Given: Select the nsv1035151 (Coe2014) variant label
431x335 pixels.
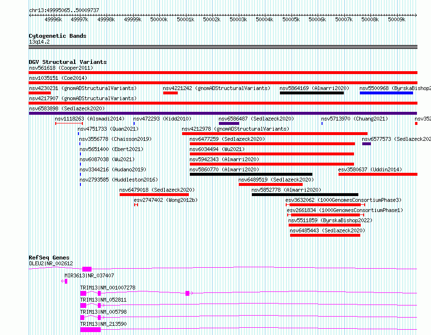Looking at the screenshot, I should (x=58, y=78).
